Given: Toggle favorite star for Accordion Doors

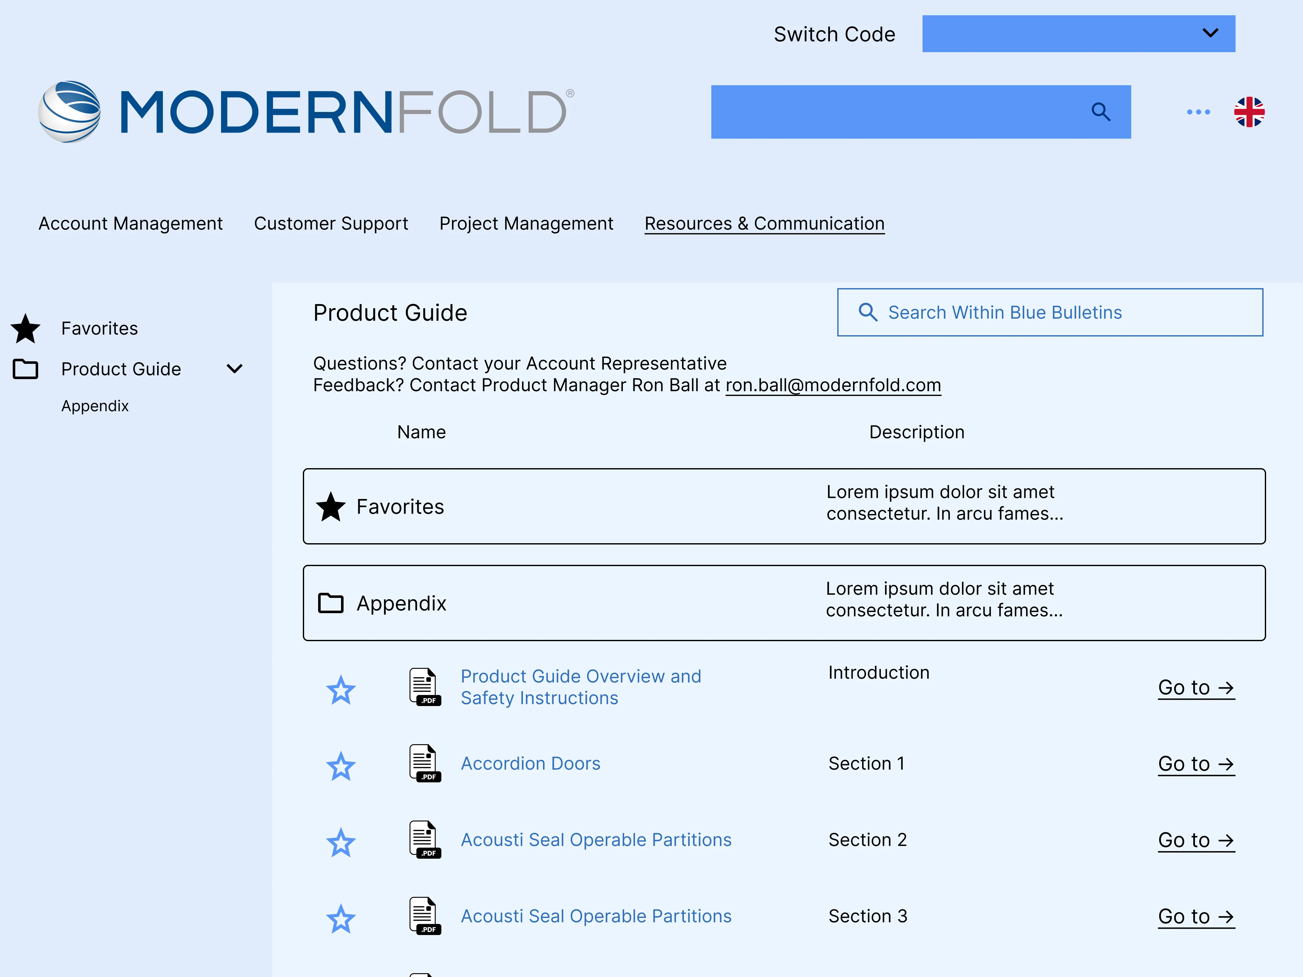Looking at the screenshot, I should [341, 766].
